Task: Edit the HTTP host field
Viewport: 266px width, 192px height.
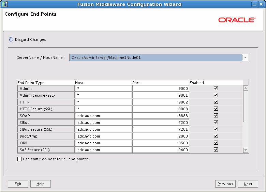Action: coord(103,102)
